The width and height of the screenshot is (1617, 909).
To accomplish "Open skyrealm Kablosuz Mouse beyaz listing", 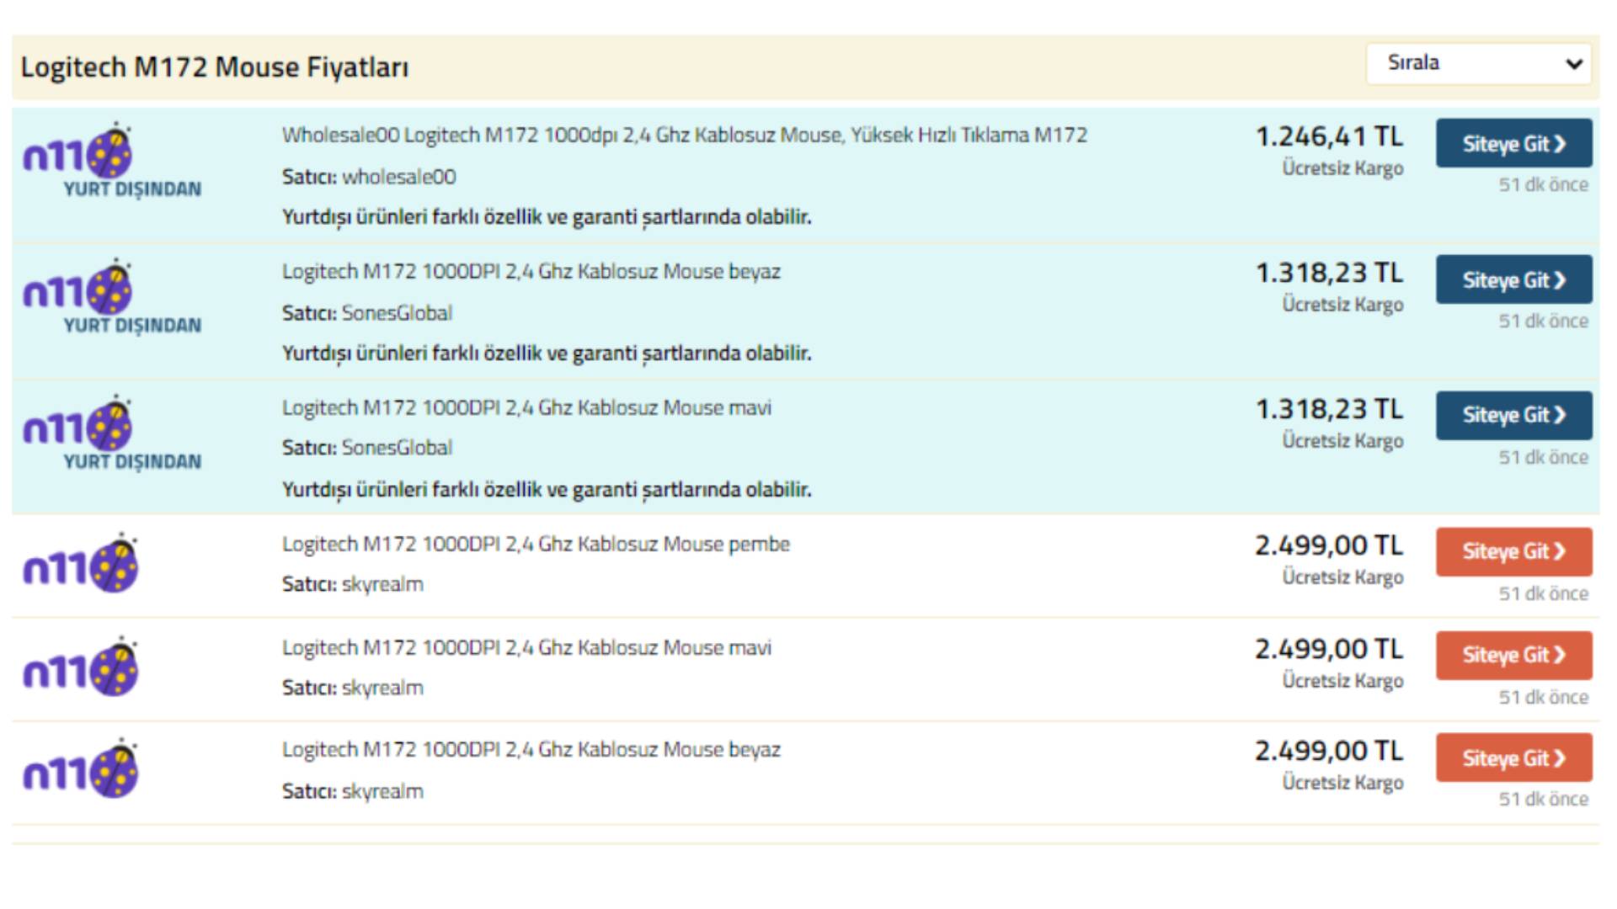I will [531, 749].
